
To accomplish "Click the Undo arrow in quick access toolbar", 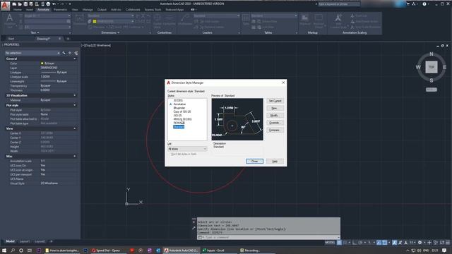I will coord(54,4).
